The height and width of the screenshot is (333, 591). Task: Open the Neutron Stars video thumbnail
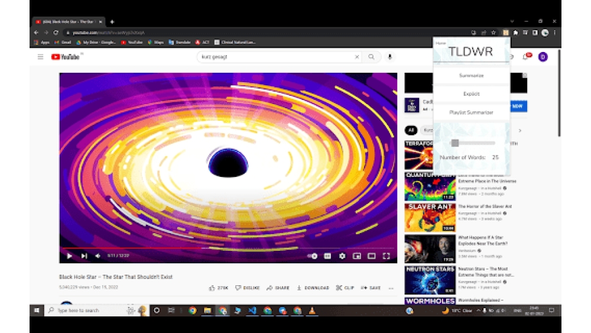click(x=430, y=280)
